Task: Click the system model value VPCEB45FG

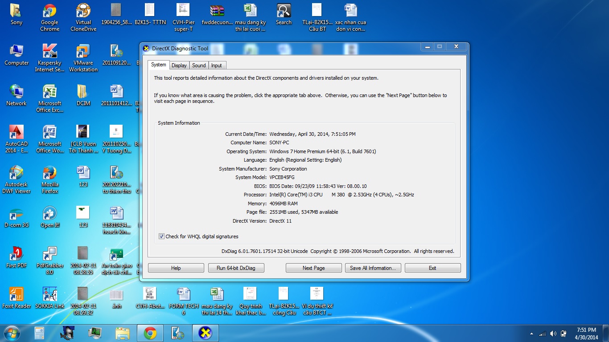Action: click(x=282, y=178)
